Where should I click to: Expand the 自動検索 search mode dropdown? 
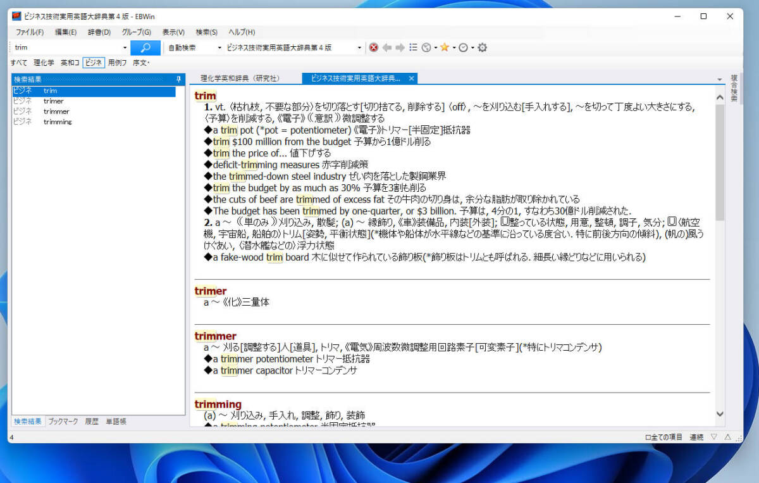[219, 47]
